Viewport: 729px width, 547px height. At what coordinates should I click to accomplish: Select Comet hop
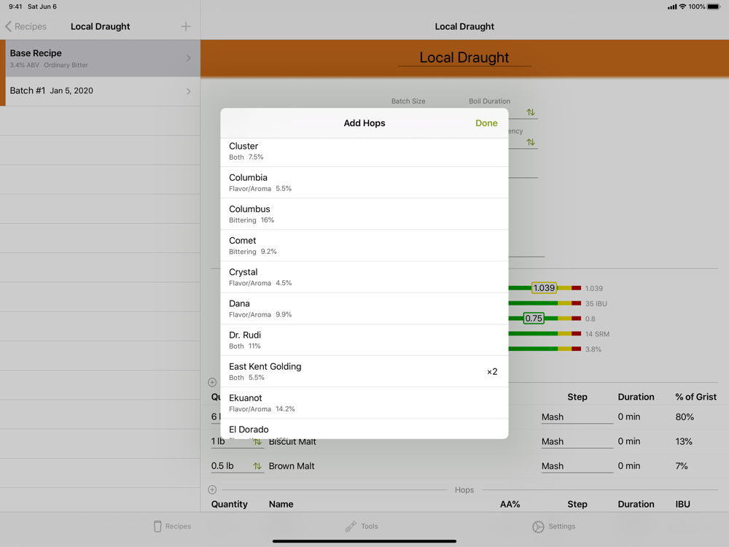click(364, 246)
